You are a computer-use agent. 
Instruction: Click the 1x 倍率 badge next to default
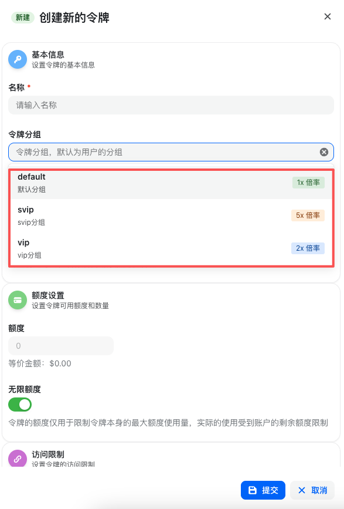[x=308, y=182]
